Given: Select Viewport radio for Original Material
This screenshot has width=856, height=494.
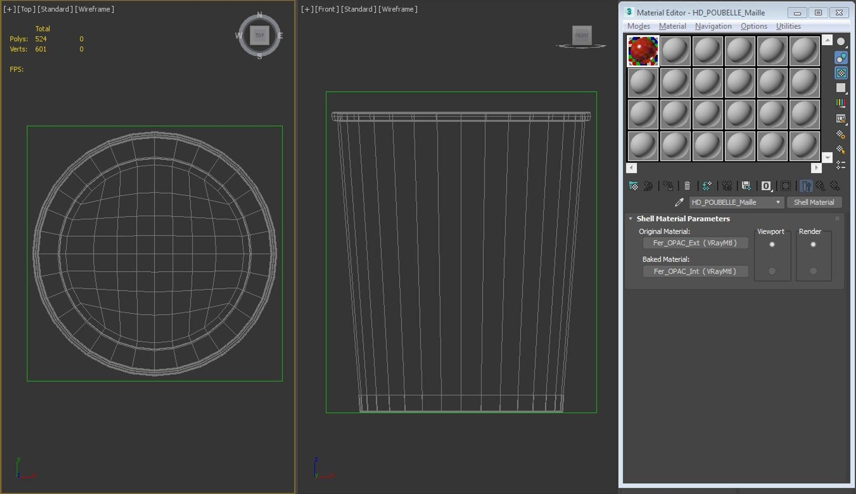Looking at the screenshot, I should pos(772,244).
